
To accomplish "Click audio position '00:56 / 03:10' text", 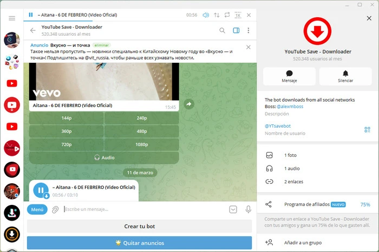I will coord(65,195).
